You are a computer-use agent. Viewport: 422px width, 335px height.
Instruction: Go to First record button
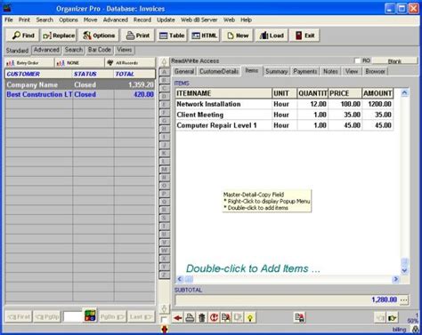point(19,317)
